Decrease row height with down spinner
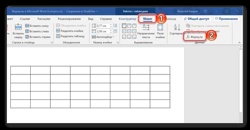The width and height of the screenshot is (250, 130). 111,27
